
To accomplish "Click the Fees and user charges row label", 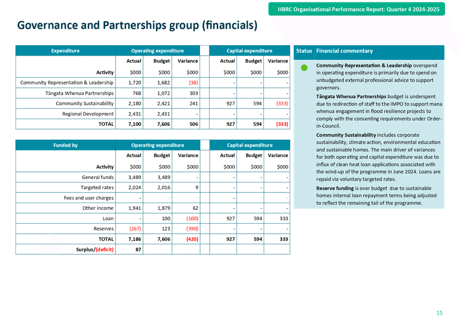I will pos(89,198).
